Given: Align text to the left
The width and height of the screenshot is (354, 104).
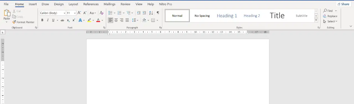Looking at the screenshot, I should pyautogui.click(x=110, y=20).
